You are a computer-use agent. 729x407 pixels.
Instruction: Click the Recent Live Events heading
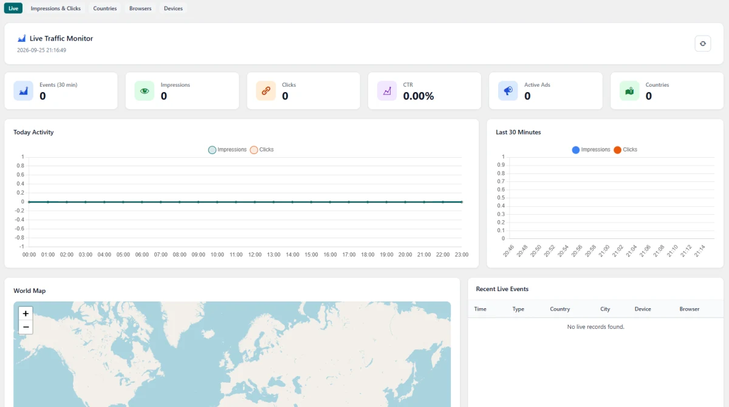click(x=502, y=289)
